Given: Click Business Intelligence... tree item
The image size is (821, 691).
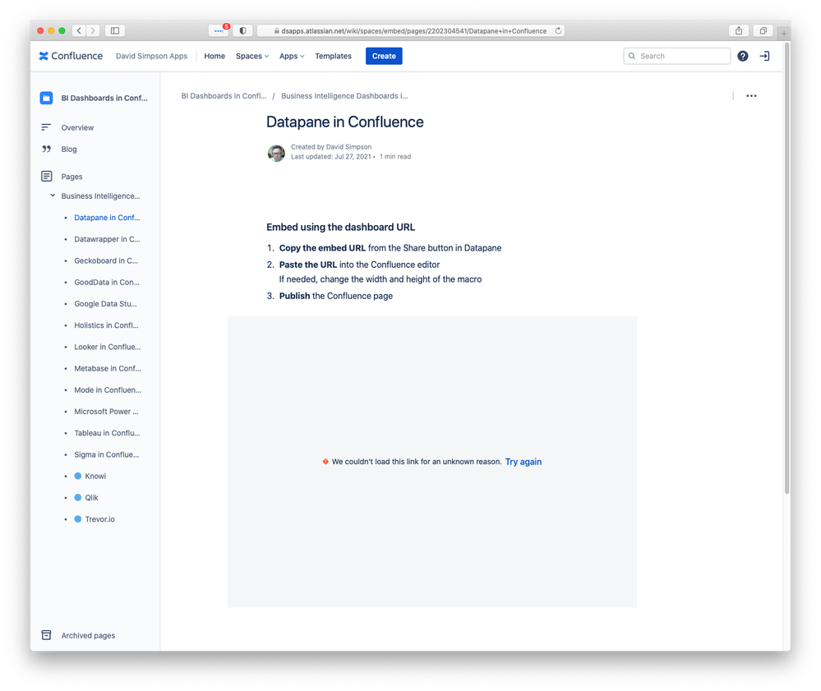Looking at the screenshot, I should coord(100,196).
